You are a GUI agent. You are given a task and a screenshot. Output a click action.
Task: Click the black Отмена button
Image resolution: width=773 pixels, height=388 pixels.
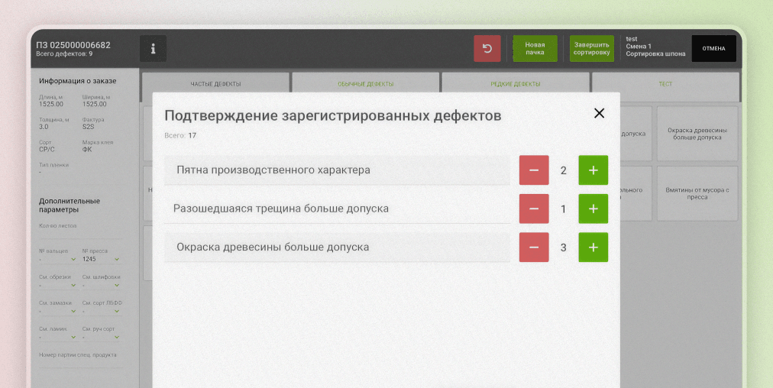coord(713,49)
